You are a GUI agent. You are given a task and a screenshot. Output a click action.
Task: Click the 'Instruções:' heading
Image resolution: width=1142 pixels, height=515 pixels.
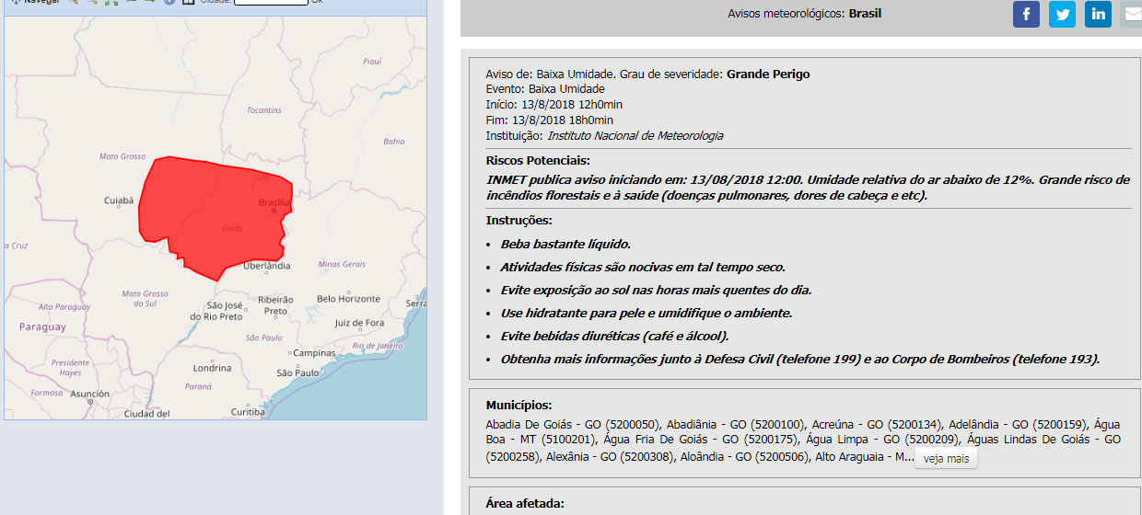coord(519,221)
